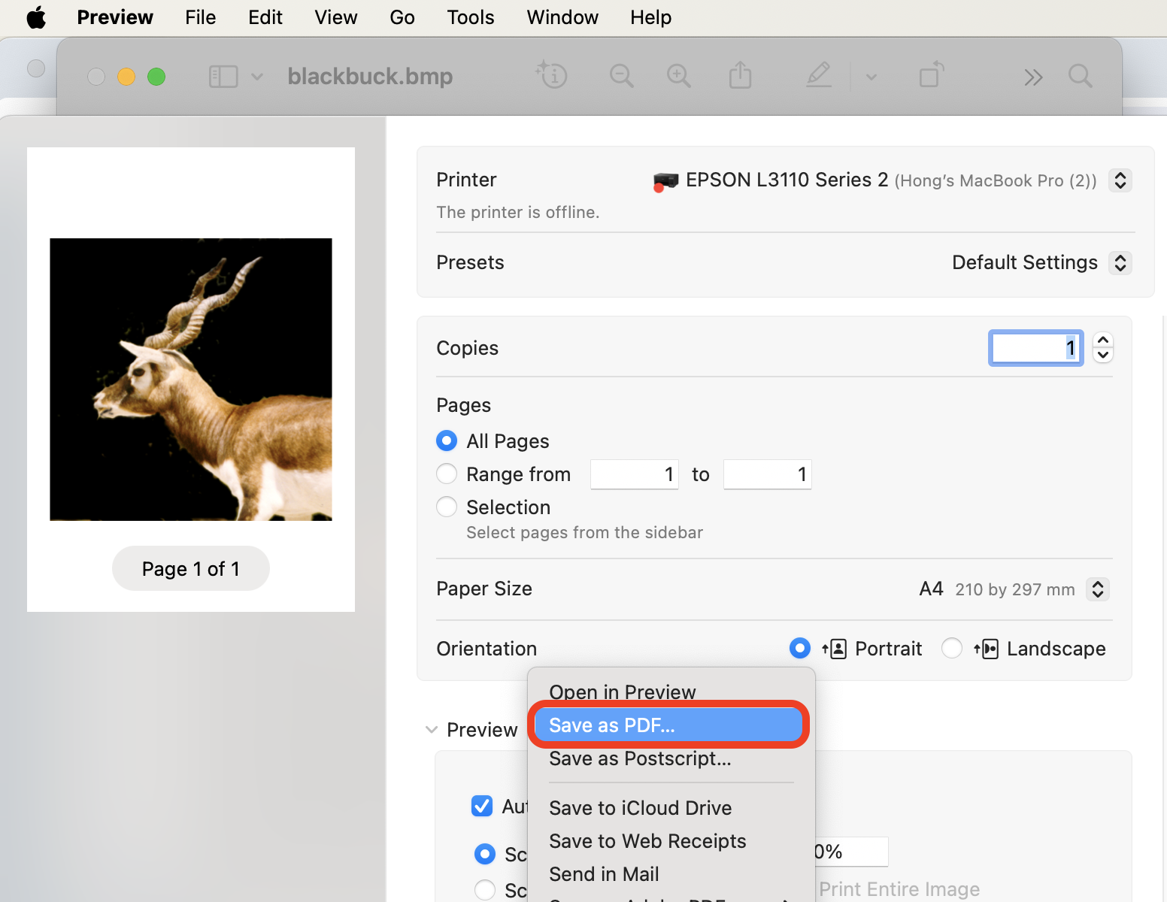Click the zoom out icon
This screenshot has height=902, width=1167.
(x=621, y=76)
